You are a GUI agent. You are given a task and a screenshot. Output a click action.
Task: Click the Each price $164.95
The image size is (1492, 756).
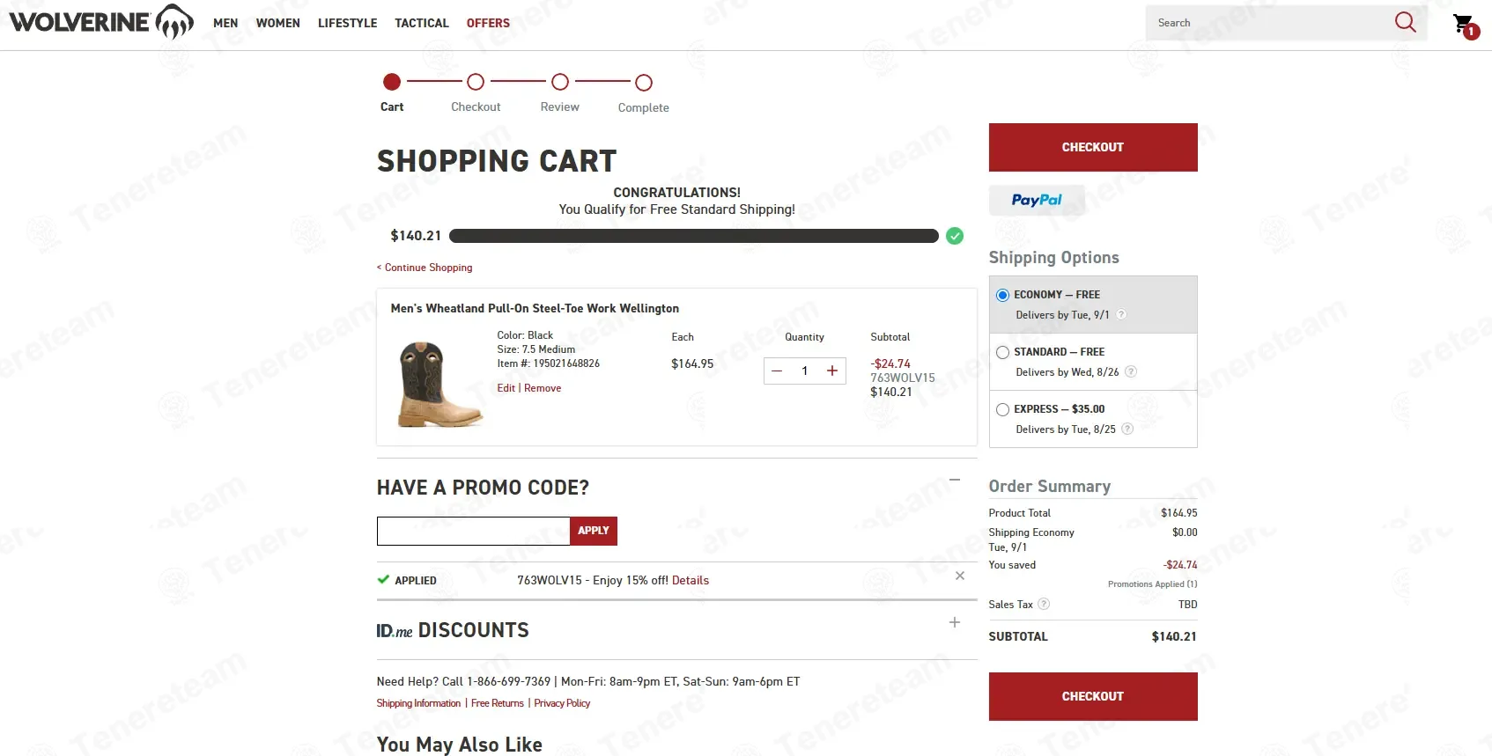[x=692, y=363]
